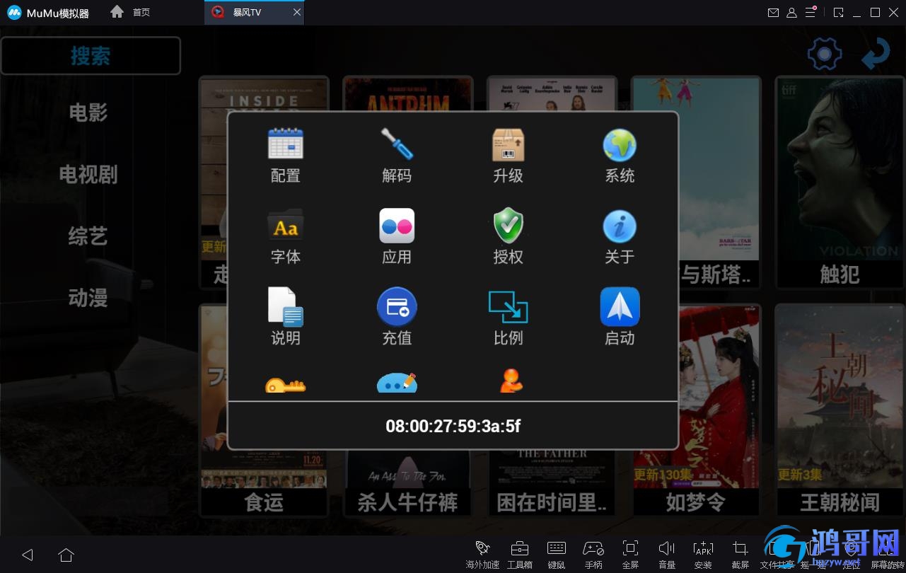This screenshot has height=573, width=906.
Task: Open the 系统 globe icon
Action: click(620, 144)
